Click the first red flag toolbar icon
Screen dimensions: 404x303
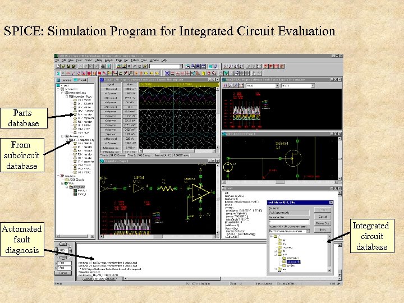point(266,66)
